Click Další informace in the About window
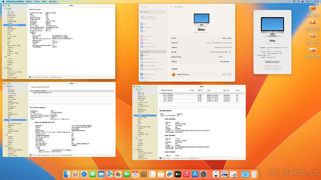 (273, 62)
